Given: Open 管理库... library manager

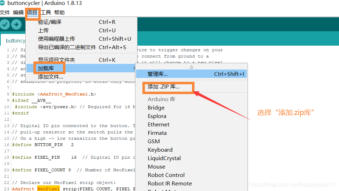Looking at the screenshot, I should click(x=192, y=74).
